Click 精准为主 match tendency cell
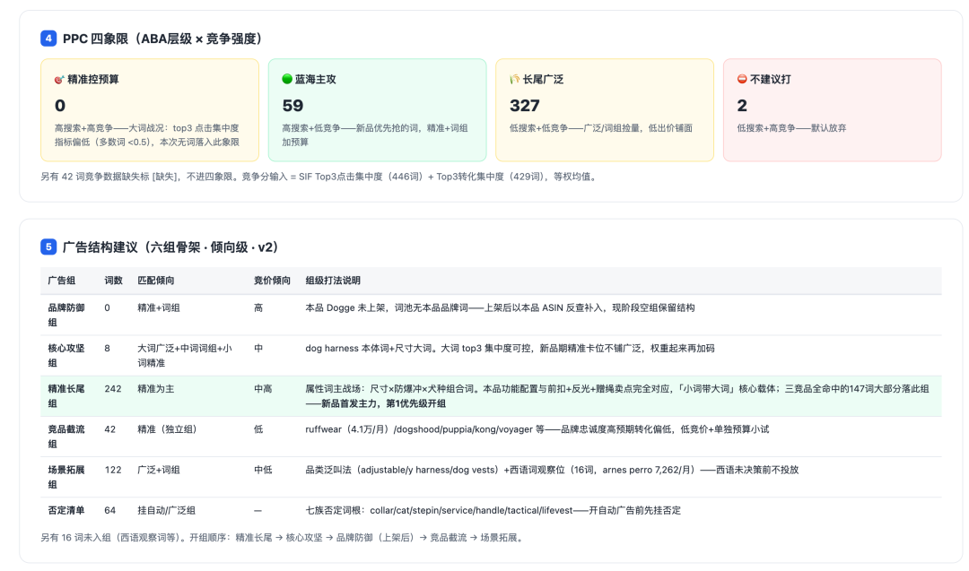 coord(156,389)
